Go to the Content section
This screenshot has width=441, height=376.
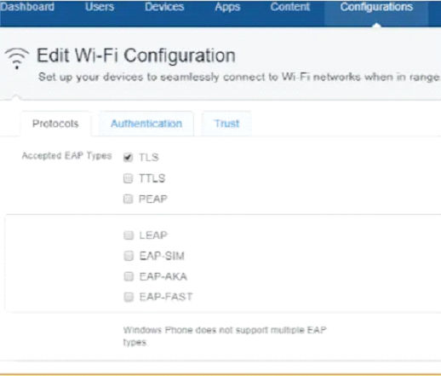point(290,7)
